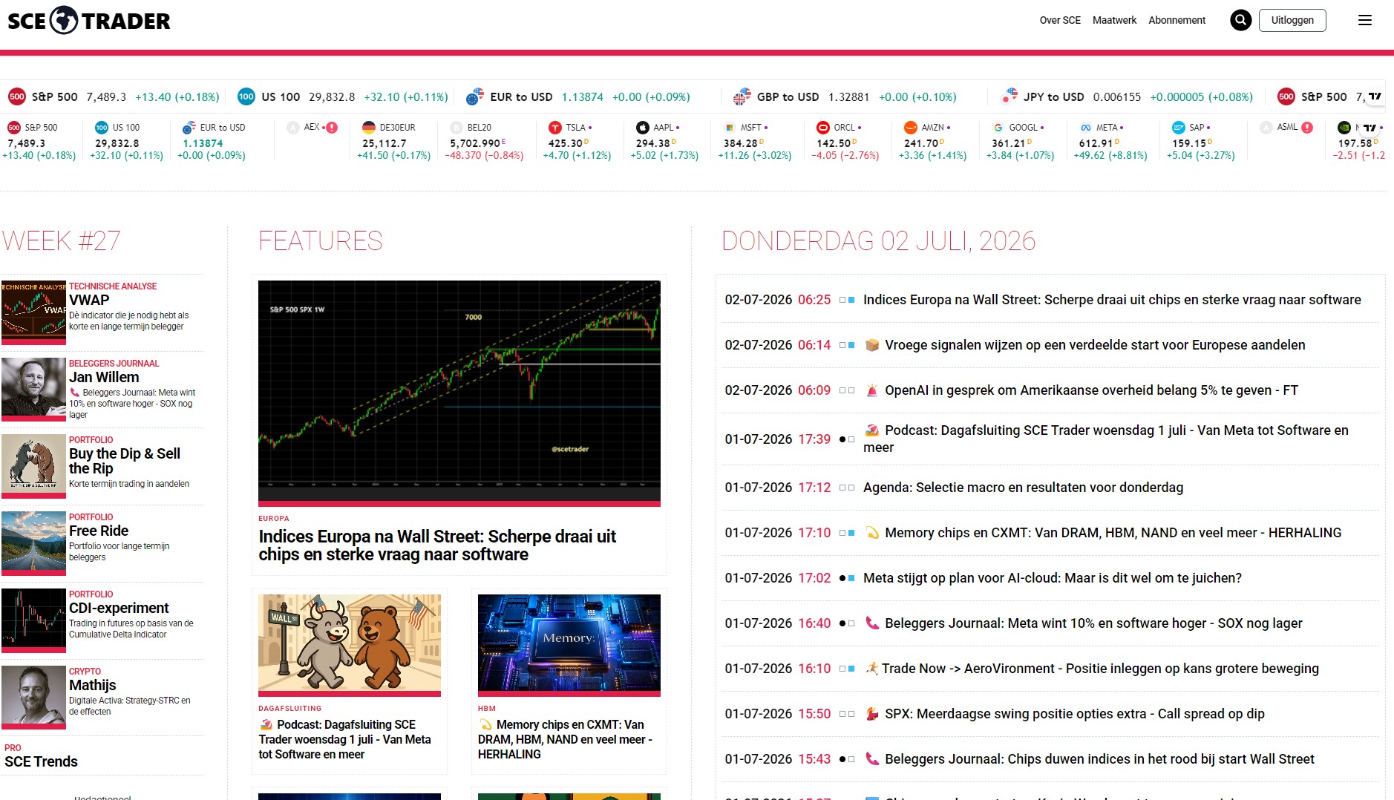Click the SCE Trader globe logo
The width and height of the screenshot is (1394, 800).
[64, 20]
